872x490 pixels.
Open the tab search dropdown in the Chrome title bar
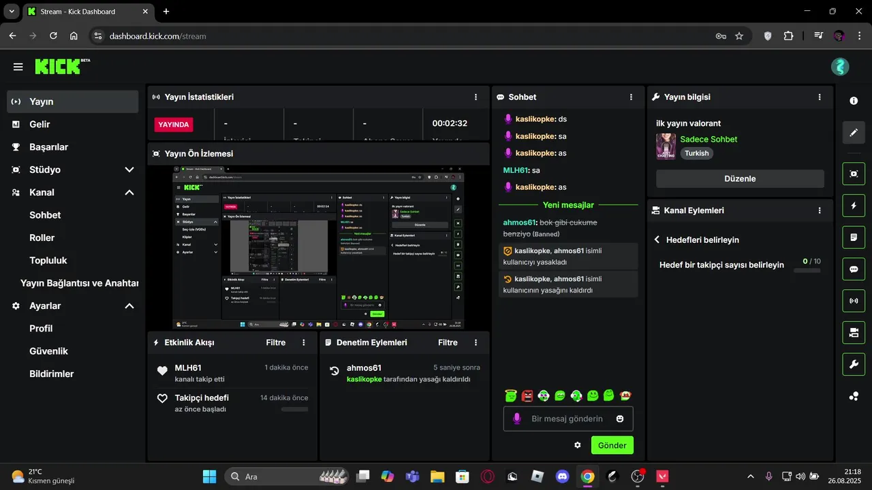12,12
